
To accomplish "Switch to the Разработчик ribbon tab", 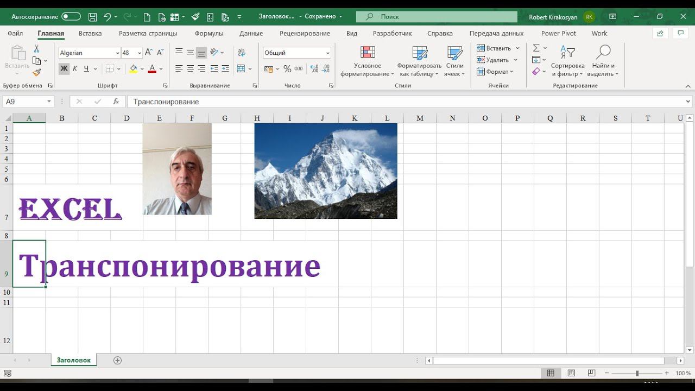I will point(393,33).
